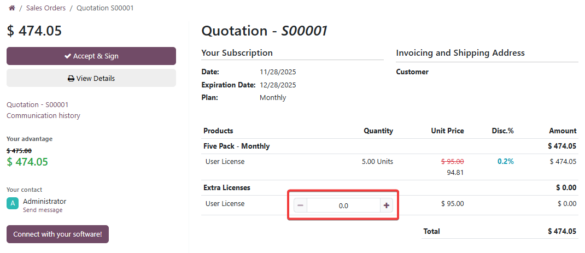
Task: Jump to Communication history
Action: (x=43, y=115)
